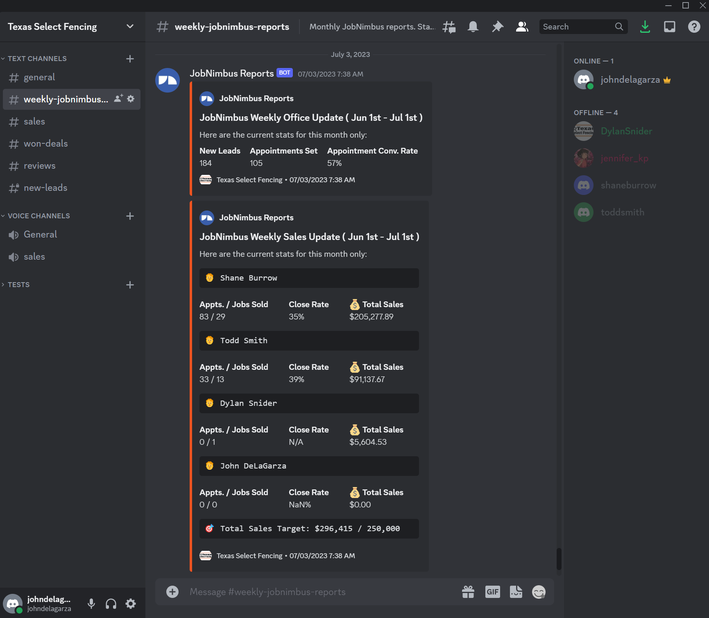This screenshot has width=709, height=618.
Task: Expand the Tests category
Action: point(19,285)
